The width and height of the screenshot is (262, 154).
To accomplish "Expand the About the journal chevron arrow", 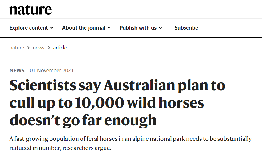I will (109, 28).
